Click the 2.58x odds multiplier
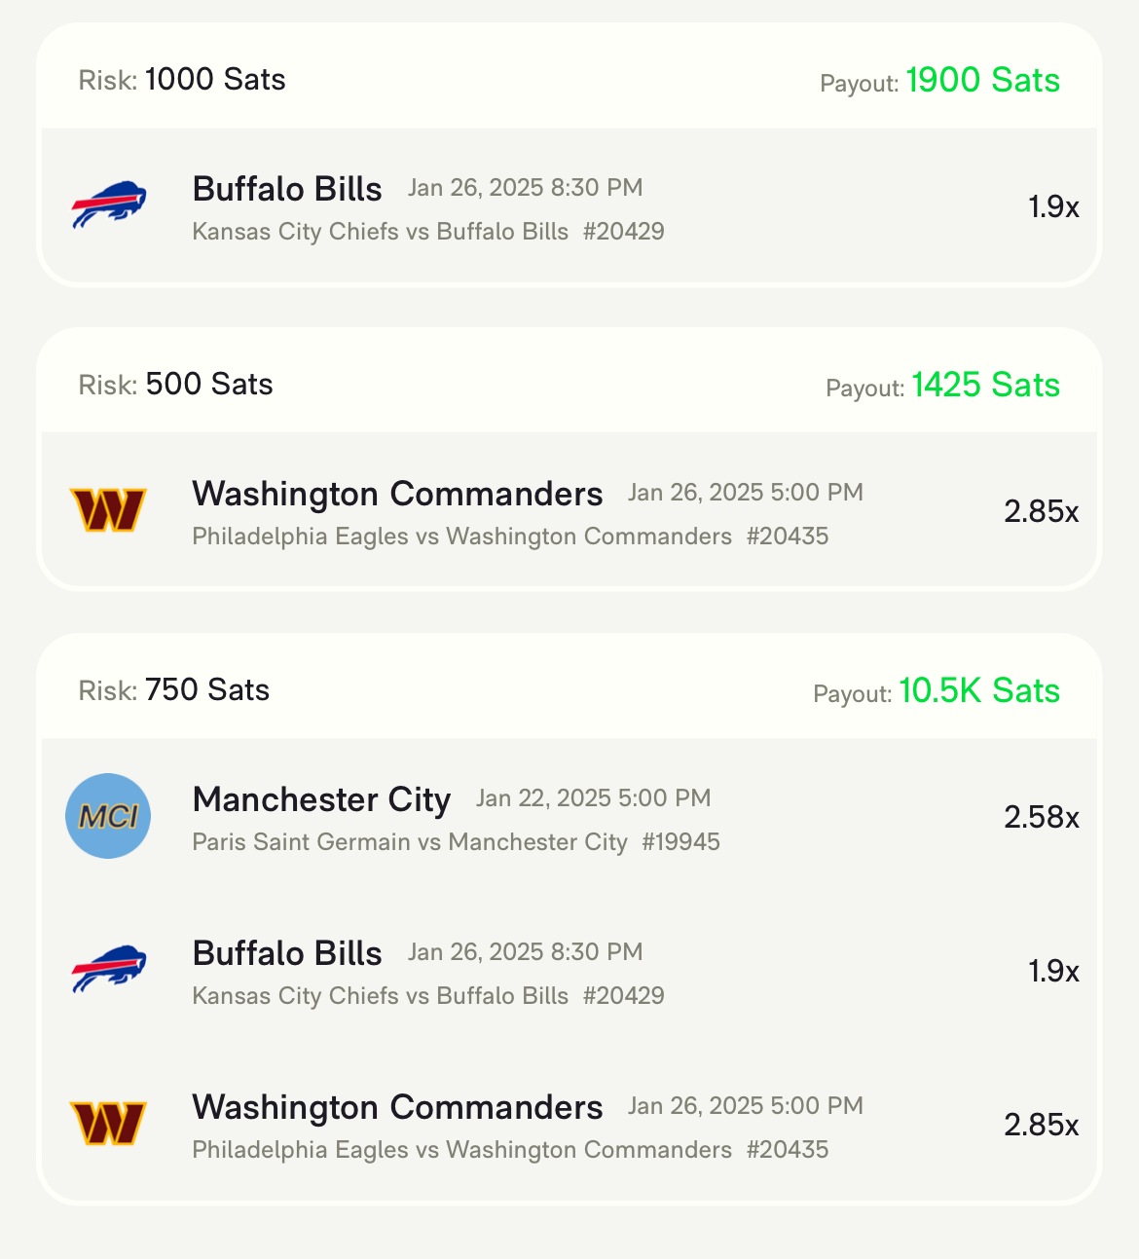Screen dimensions: 1139x1259 tap(1042, 816)
